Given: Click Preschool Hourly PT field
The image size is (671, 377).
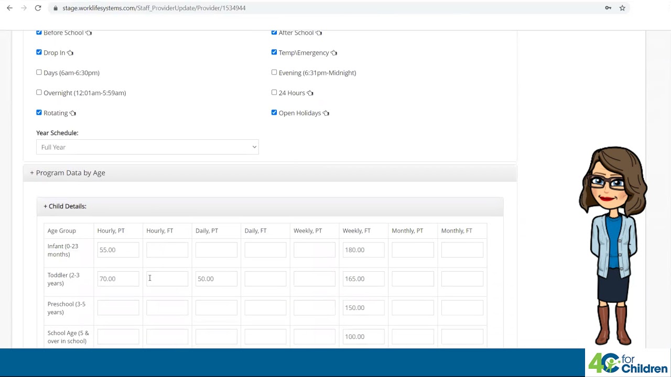Looking at the screenshot, I should point(118,307).
